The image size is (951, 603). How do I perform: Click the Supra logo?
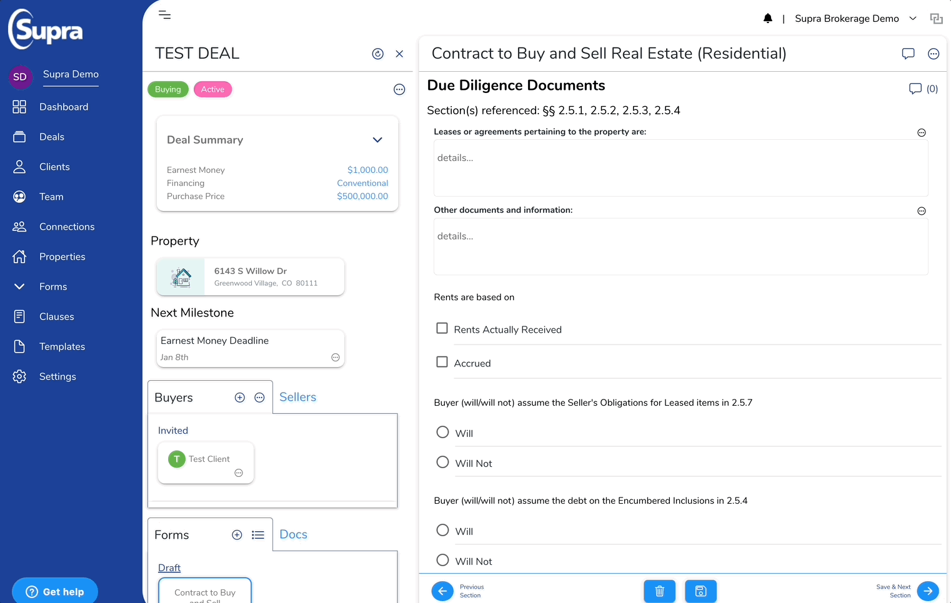pyautogui.click(x=46, y=29)
